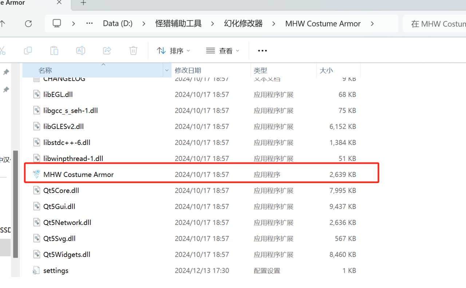Go to the 幻化修改器 breadcrumb folder
Image resolution: width=466 pixels, height=288 pixels.
pyautogui.click(x=243, y=24)
